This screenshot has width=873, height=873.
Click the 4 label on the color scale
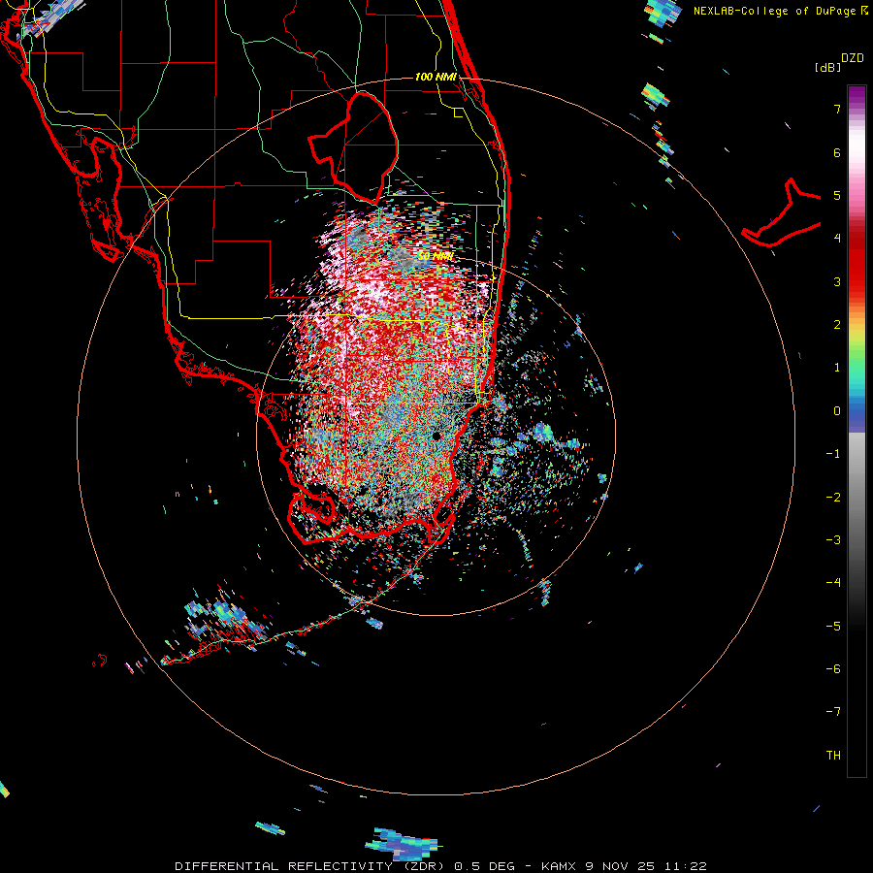(x=837, y=239)
